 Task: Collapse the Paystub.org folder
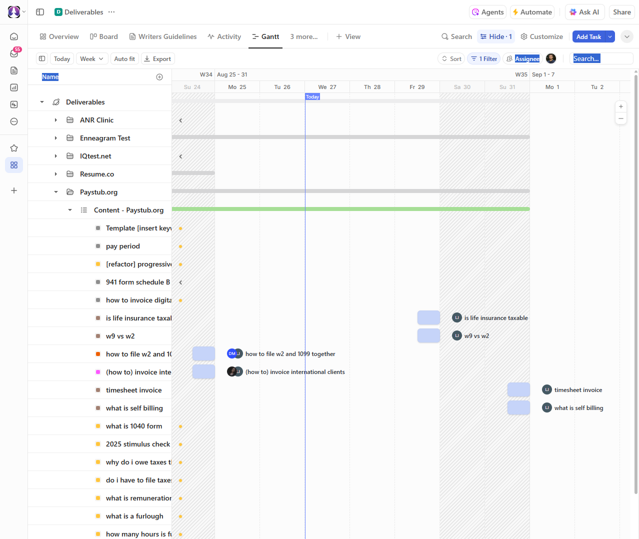click(55, 191)
